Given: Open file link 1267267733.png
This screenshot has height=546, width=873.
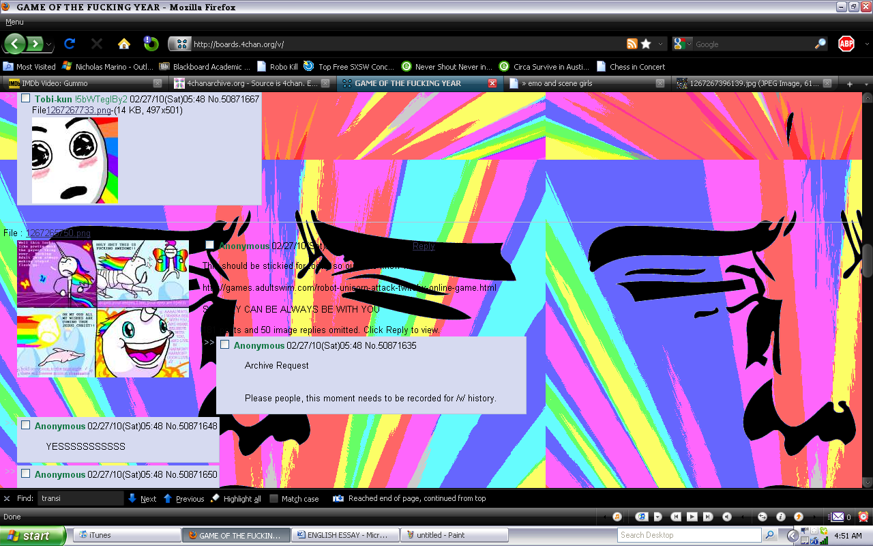Looking at the screenshot, I should tap(78, 110).
